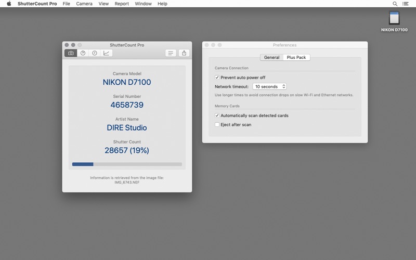The width and height of the screenshot is (416, 260).
Task: Click the shutter count progress bar
Action: tap(127, 164)
